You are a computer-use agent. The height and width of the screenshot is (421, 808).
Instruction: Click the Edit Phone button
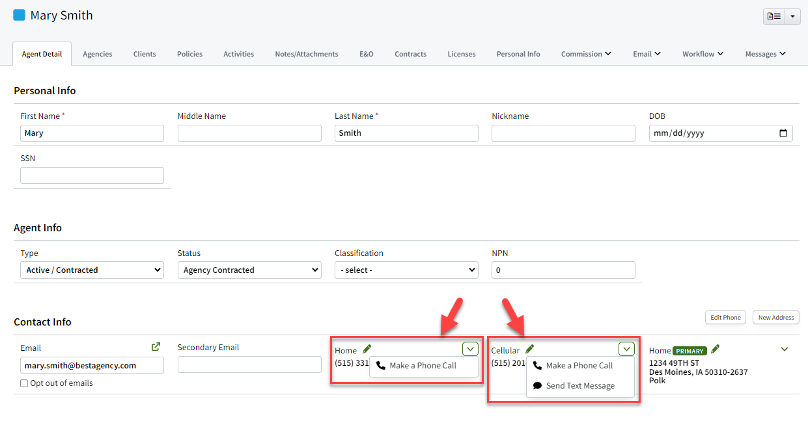pos(725,317)
